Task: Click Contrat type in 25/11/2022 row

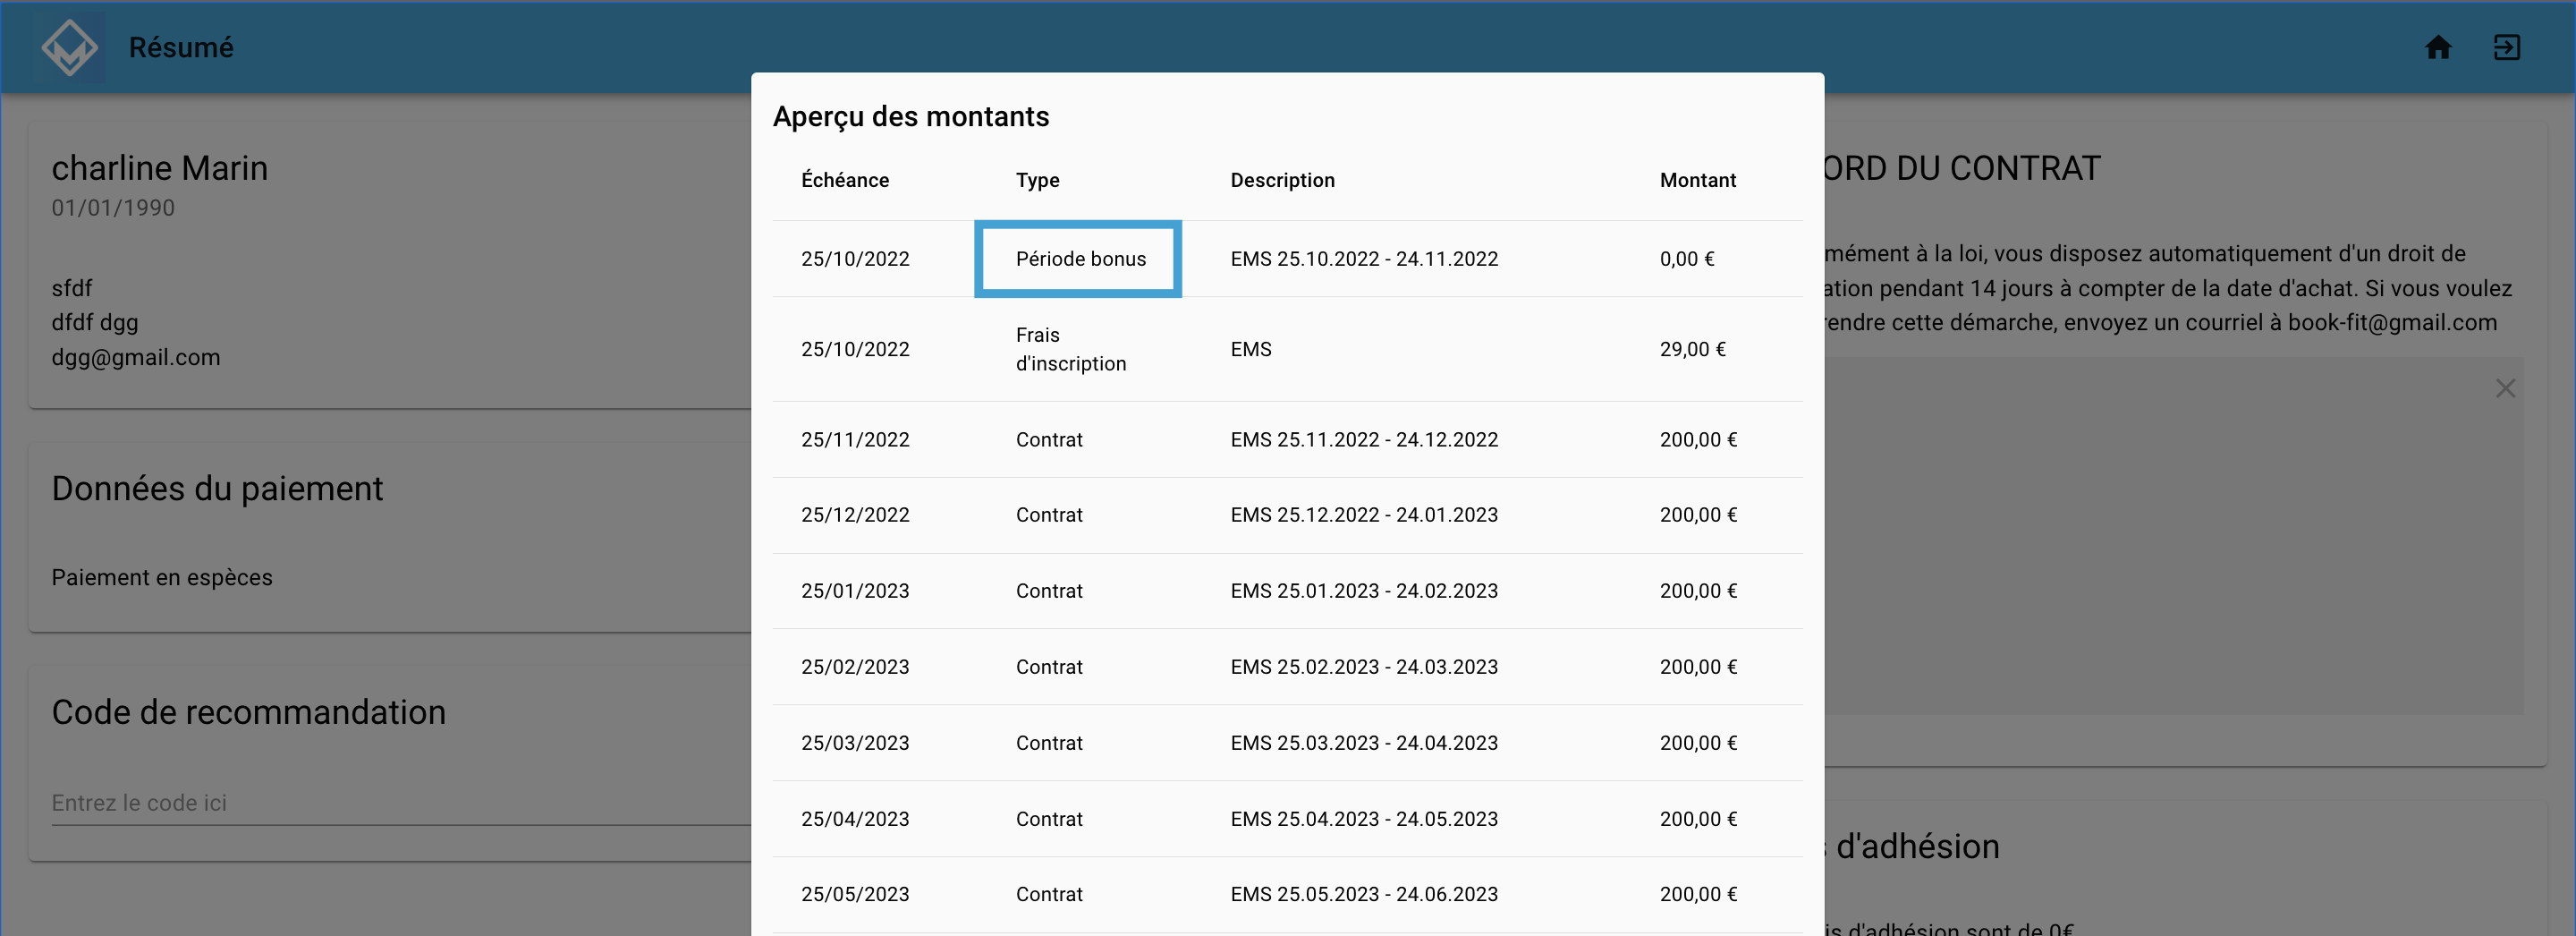Action: click(x=1049, y=440)
